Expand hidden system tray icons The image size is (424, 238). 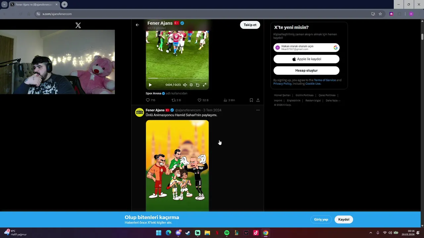point(371,233)
